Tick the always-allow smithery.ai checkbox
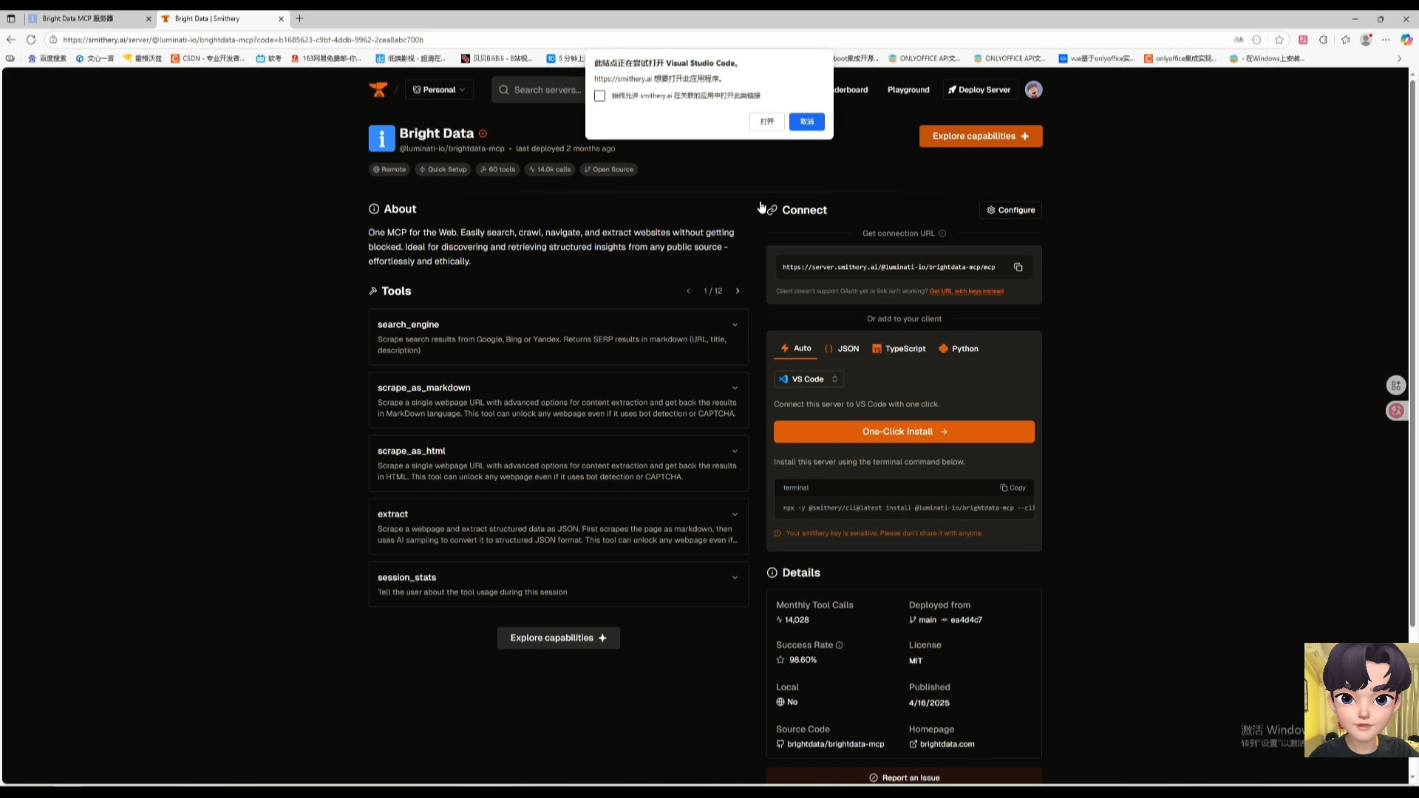 coord(599,96)
